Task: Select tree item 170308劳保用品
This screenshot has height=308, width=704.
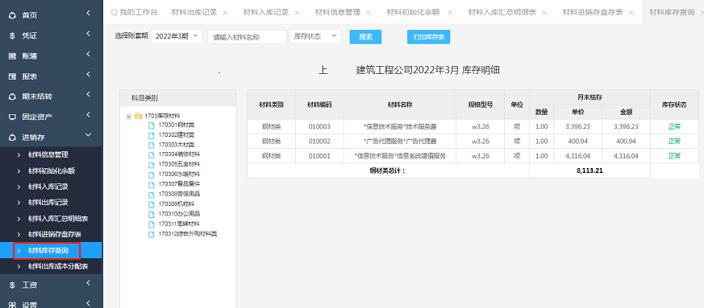Action: pos(179,194)
